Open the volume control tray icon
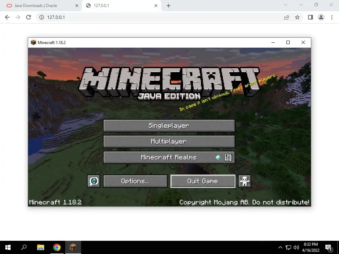The width and height of the screenshot is (339, 254). (x=296, y=247)
